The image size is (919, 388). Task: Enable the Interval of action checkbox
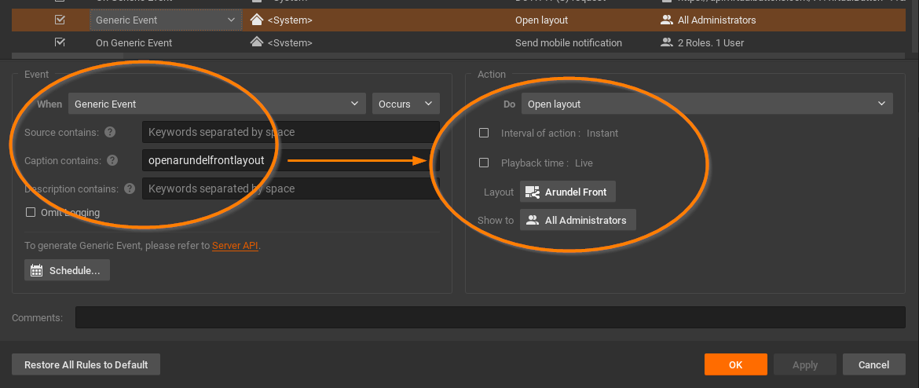click(x=484, y=133)
